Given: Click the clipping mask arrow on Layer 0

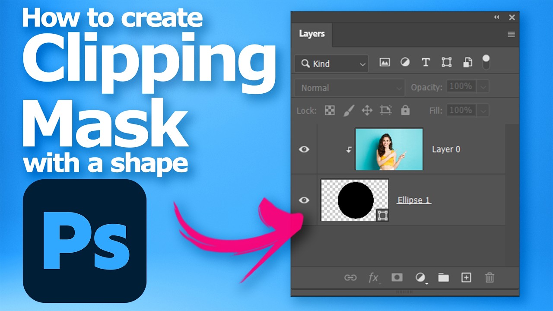Looking at the screenshot, I should [349, 150].
